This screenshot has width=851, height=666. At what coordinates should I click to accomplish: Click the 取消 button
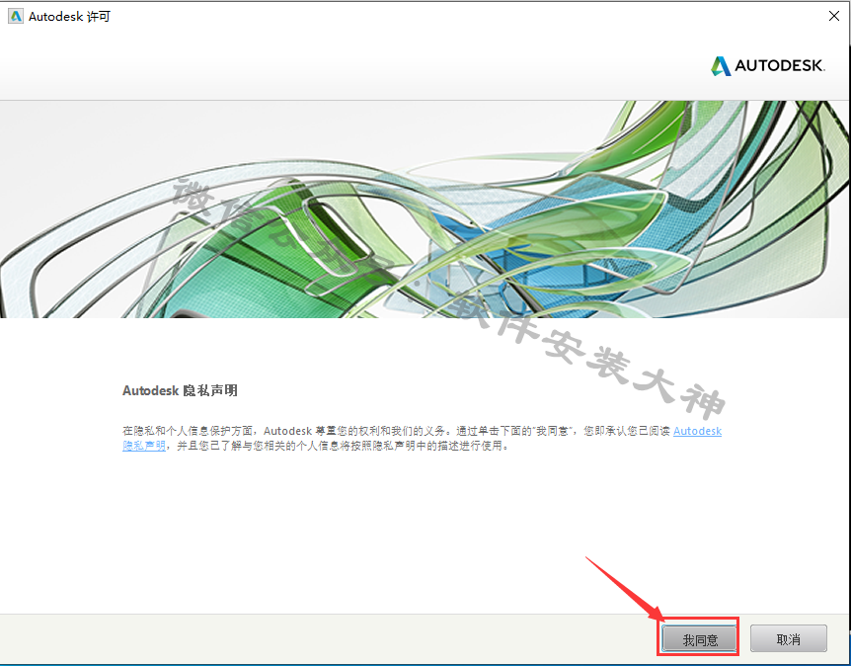[789, 639]
